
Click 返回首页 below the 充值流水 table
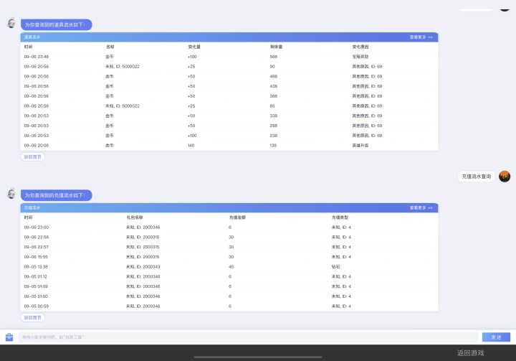(32, 317)
